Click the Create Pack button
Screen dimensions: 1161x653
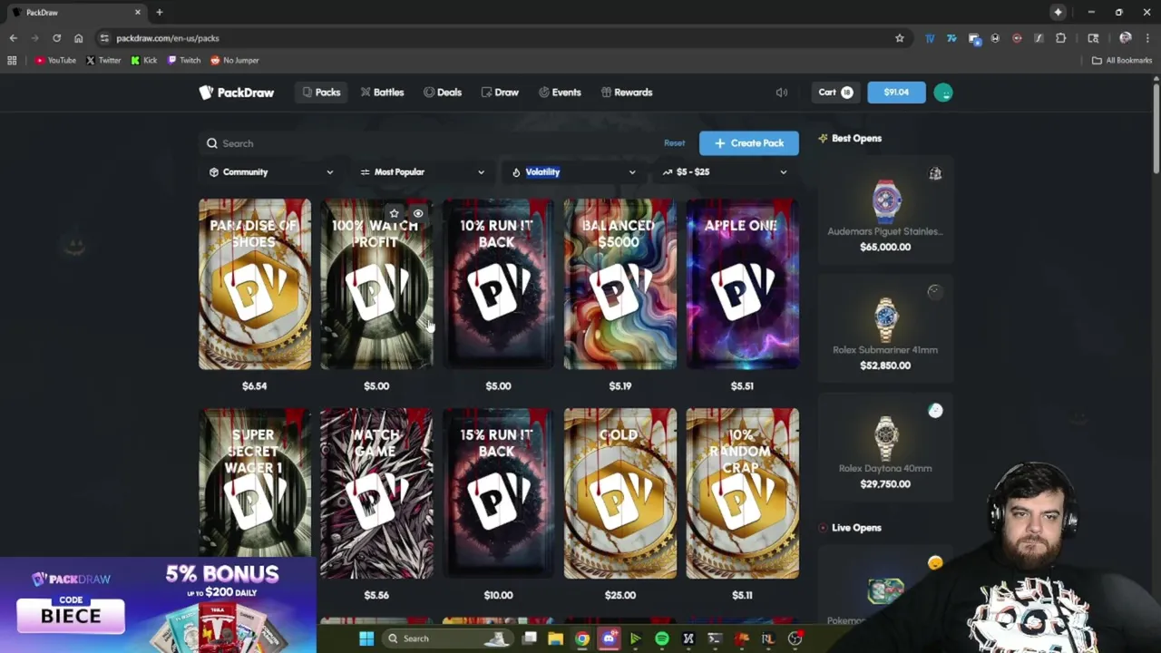tap(748, 143)
